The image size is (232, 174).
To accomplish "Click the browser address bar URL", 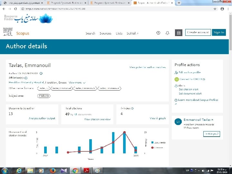I will [55, 9].
